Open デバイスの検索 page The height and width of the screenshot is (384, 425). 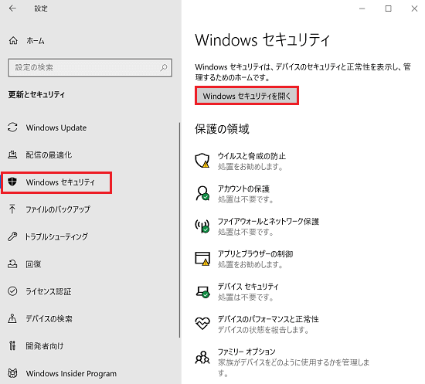49,318
